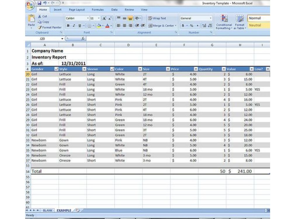
Task: Set Top Align vertical alignment
Action: 119,18
